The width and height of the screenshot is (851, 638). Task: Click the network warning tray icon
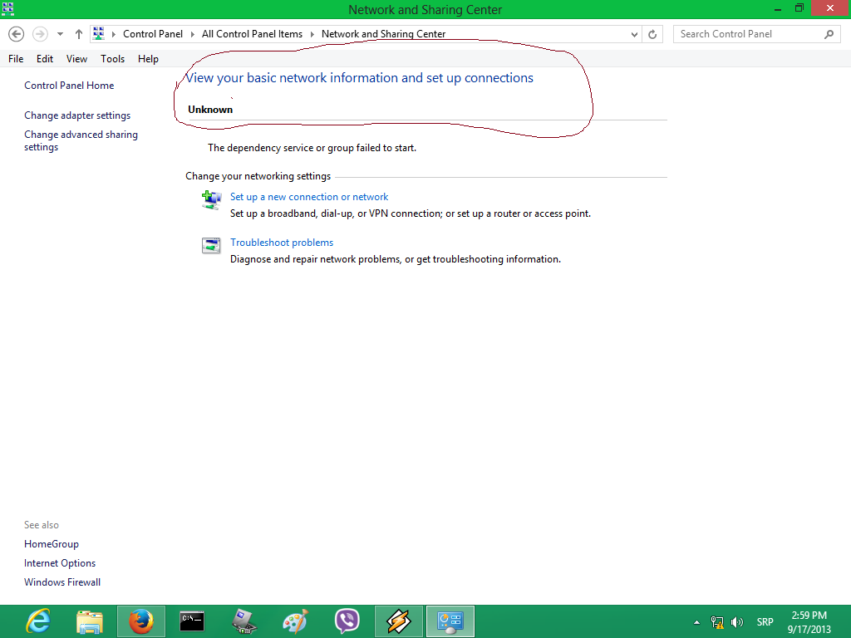[x=717, y=622]
